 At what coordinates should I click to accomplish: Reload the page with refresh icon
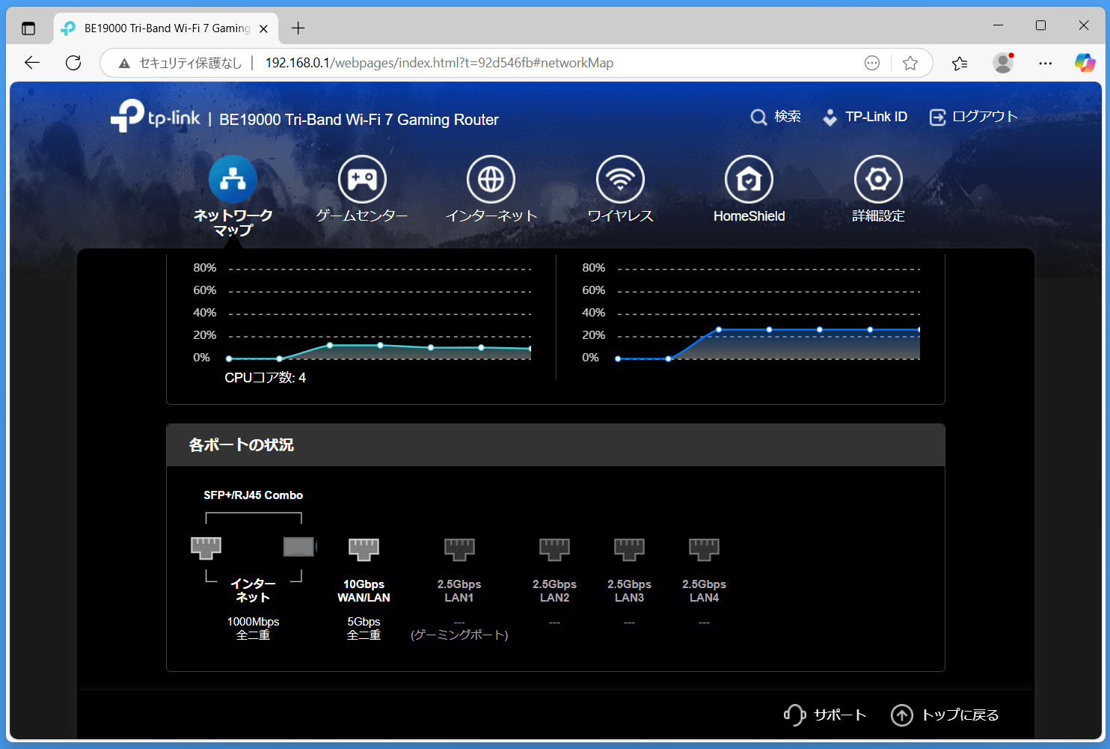[73, 63]
